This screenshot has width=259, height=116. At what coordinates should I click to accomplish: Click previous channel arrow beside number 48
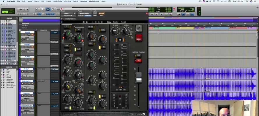coord(116,40)
